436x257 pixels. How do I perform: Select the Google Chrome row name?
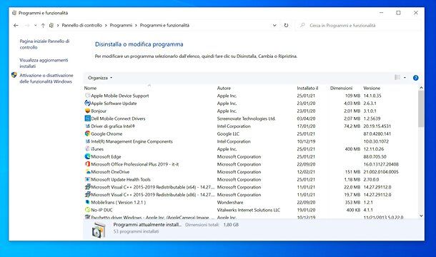tap(106, 133)
